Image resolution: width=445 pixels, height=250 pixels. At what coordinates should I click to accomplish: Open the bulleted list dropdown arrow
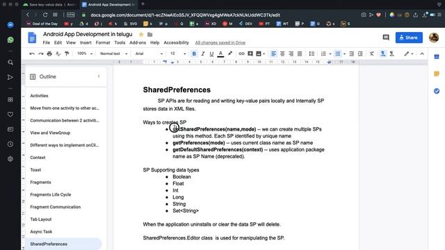click(x=345, y=54)
